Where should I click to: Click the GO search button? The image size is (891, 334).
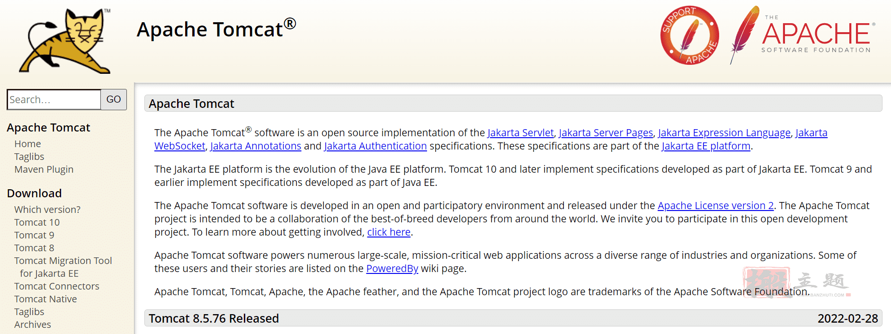(x=114, y=99)
